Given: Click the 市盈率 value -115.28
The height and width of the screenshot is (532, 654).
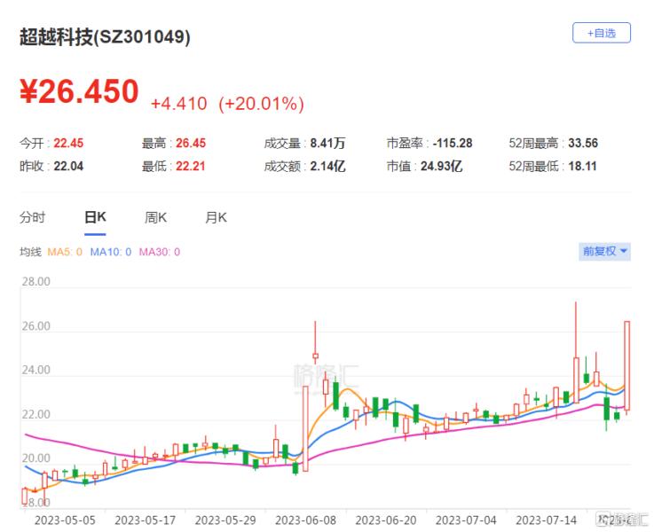Looking at the screenshot, I should click(453, 144).
